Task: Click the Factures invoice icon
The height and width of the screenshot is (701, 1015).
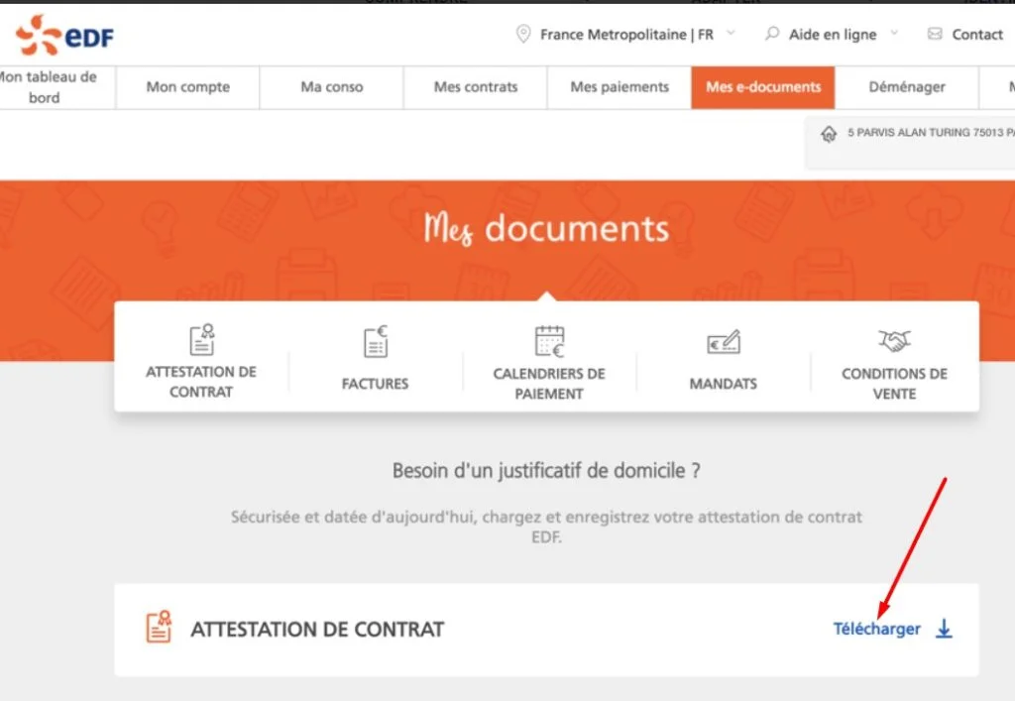Action: point(375,341)
